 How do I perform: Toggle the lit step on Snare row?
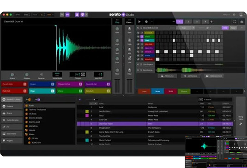pos(192,56)
